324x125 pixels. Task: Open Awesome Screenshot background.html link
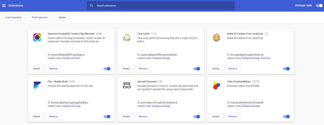pos(71,58)
